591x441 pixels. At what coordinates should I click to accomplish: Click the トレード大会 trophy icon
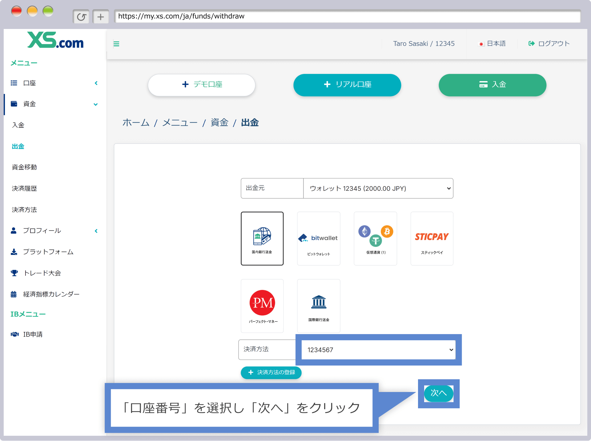(14, 273)
